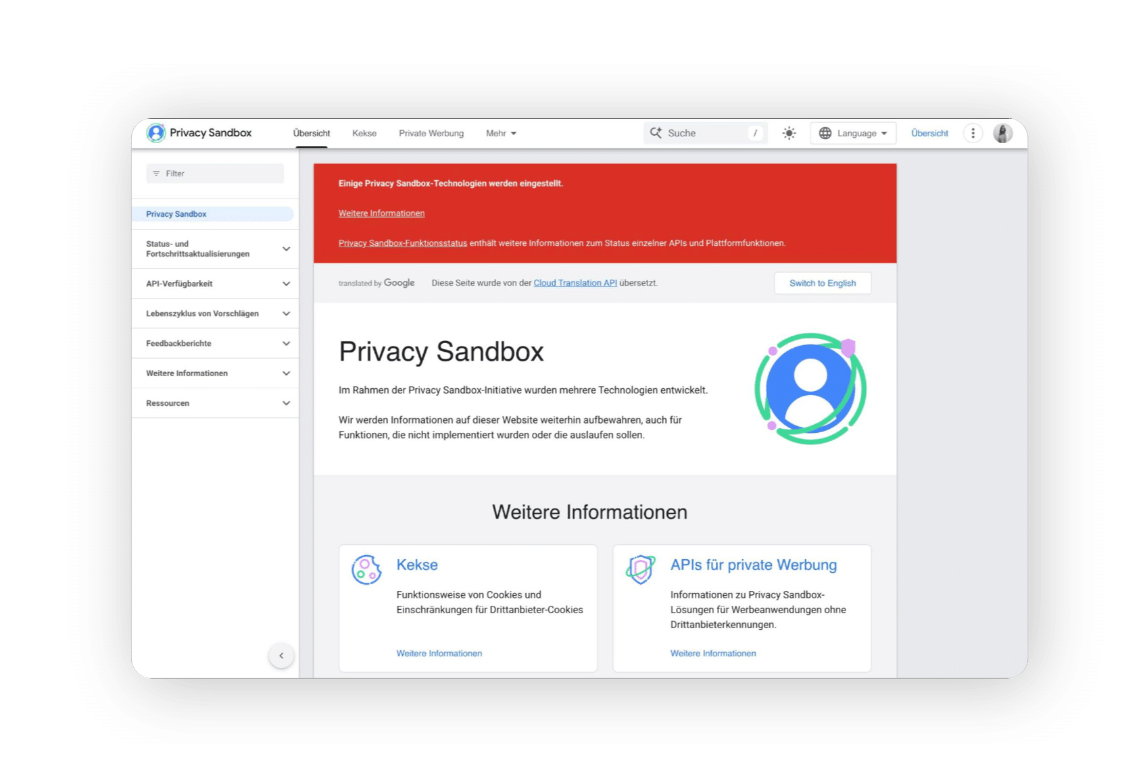Open Weitere Informationen link in red banner

coord(382,213)
